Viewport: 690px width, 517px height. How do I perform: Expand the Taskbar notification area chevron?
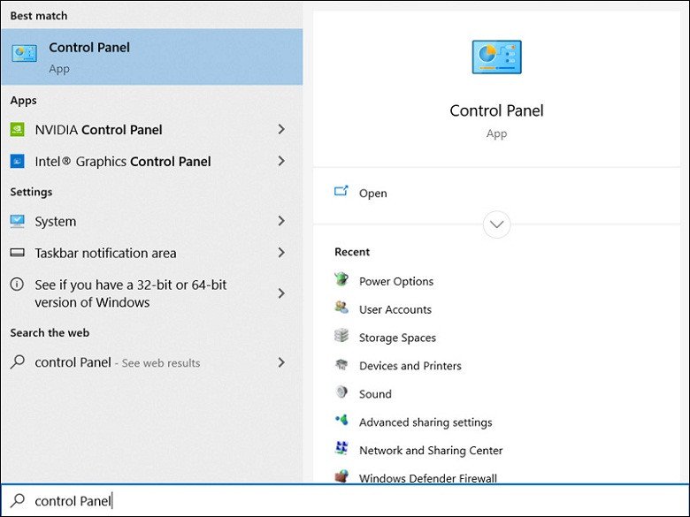pos(281,253)
